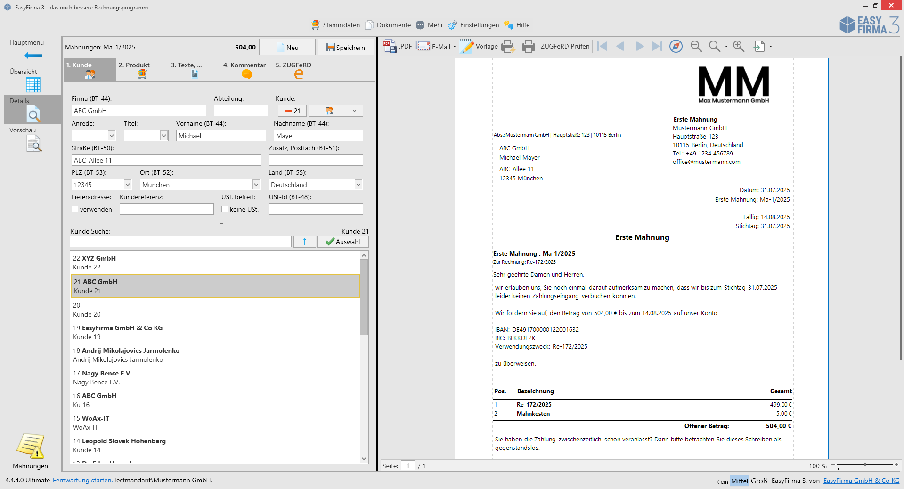Image resolution: width=904 pixels, height=489 pixels.
Task: Run ZUGFeRD Prüfen
Action: (565, 46)
